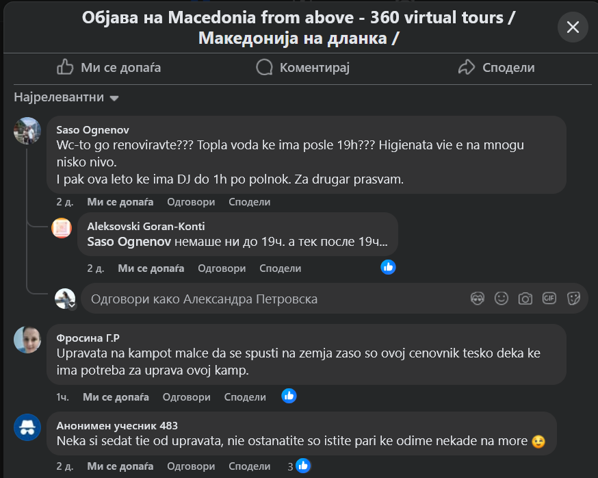
Task: Open the anonymous participant's avatar icon
Action: [27, 428]
